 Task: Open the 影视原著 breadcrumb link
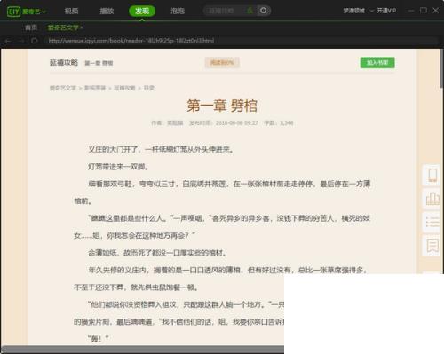[x=95, y=88]
